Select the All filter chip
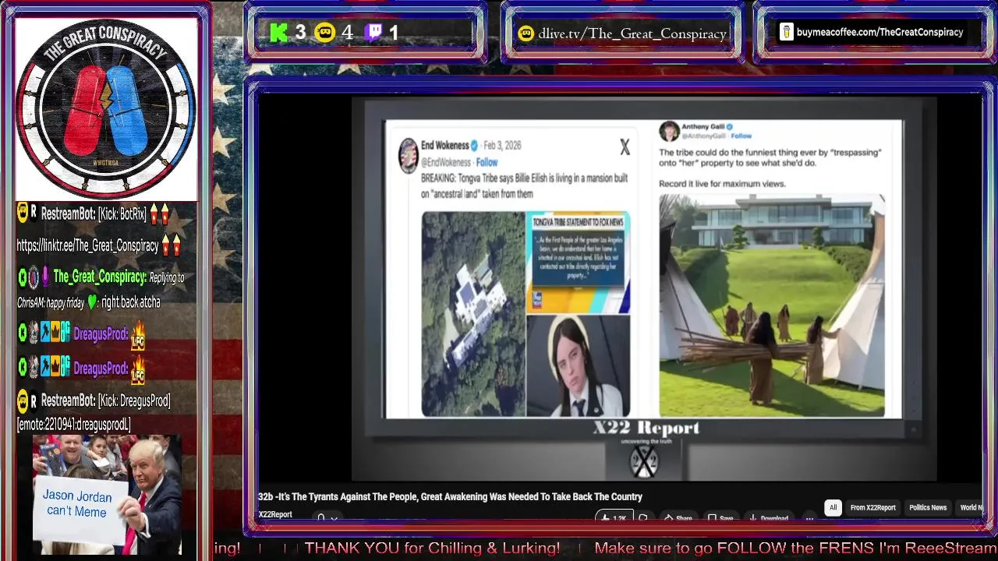 [x=833, y=507]
